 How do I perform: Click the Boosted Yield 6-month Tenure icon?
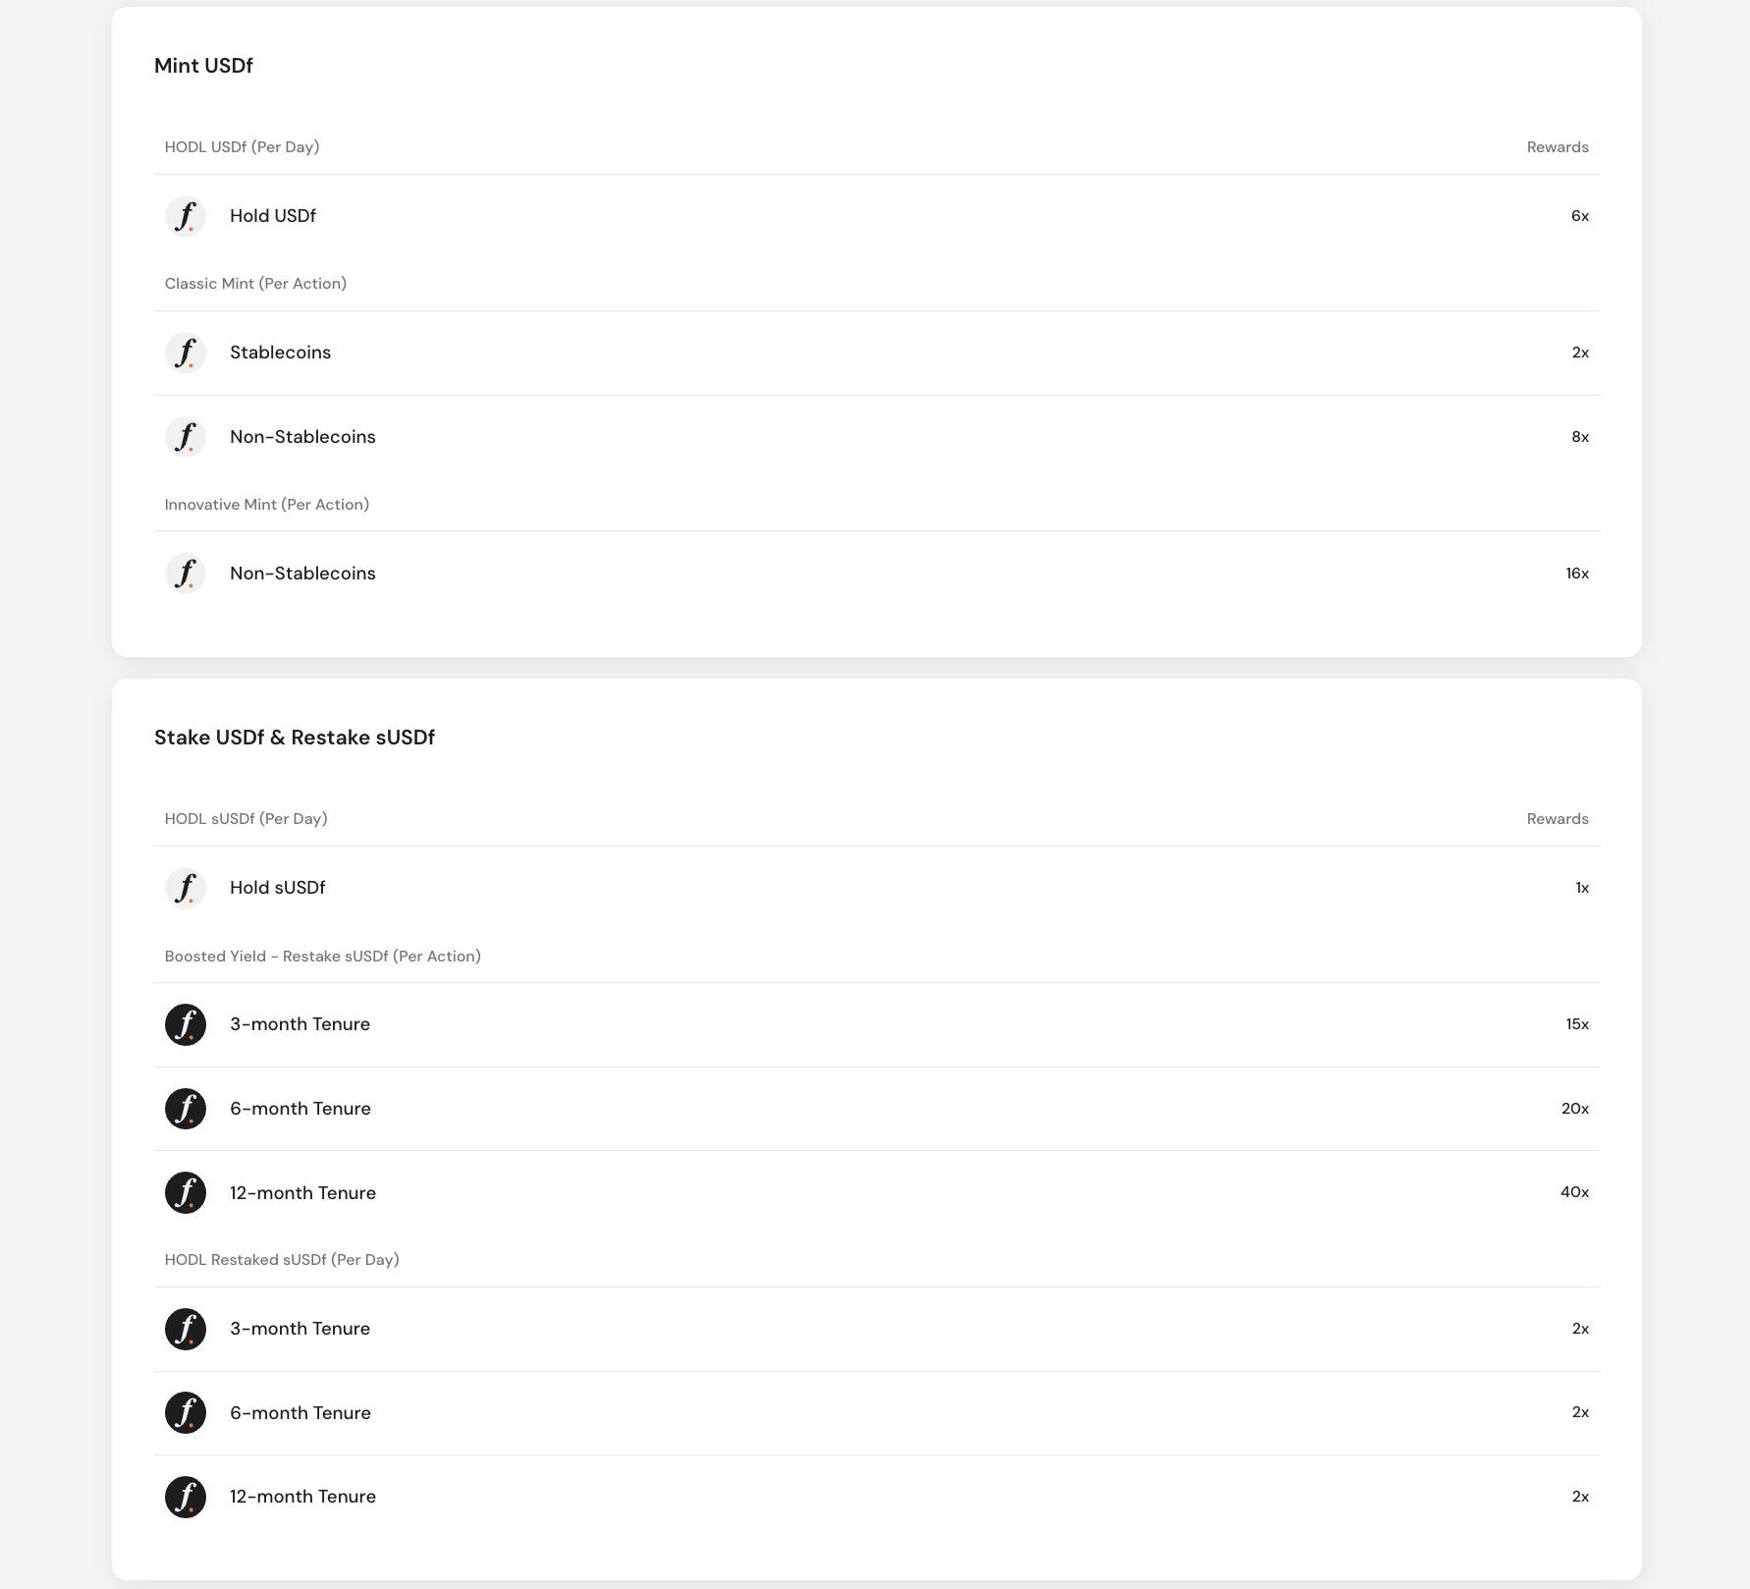click(186, 1109)
